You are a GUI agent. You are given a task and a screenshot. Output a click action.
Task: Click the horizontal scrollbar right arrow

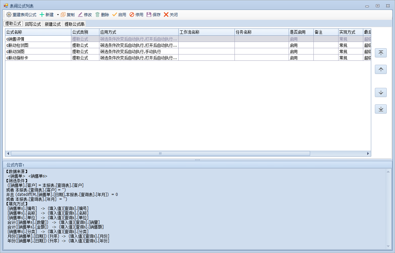click(x=368, y=154)
